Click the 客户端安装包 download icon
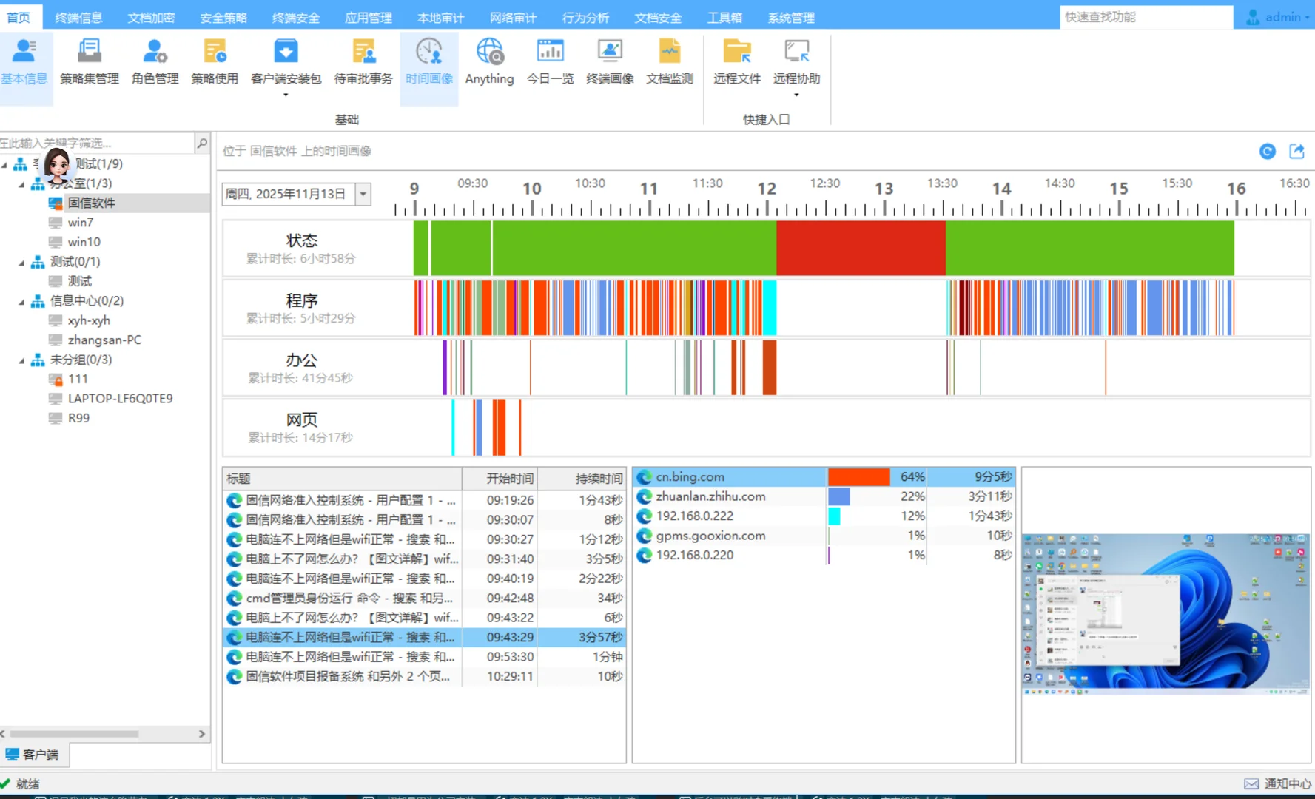This screenshot has width=1315, height=799. point(286,52)
